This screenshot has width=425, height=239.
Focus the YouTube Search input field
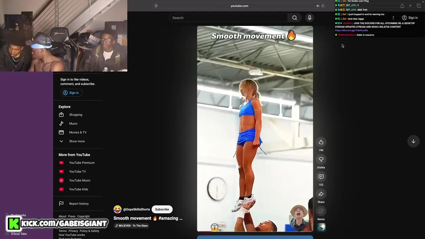click(228, 18)
